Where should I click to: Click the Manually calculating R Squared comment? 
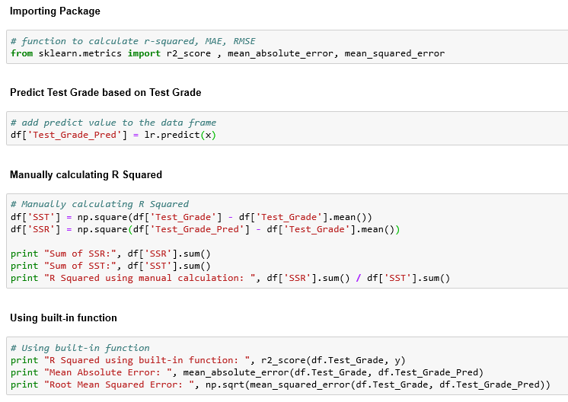(x=100, y=204)
